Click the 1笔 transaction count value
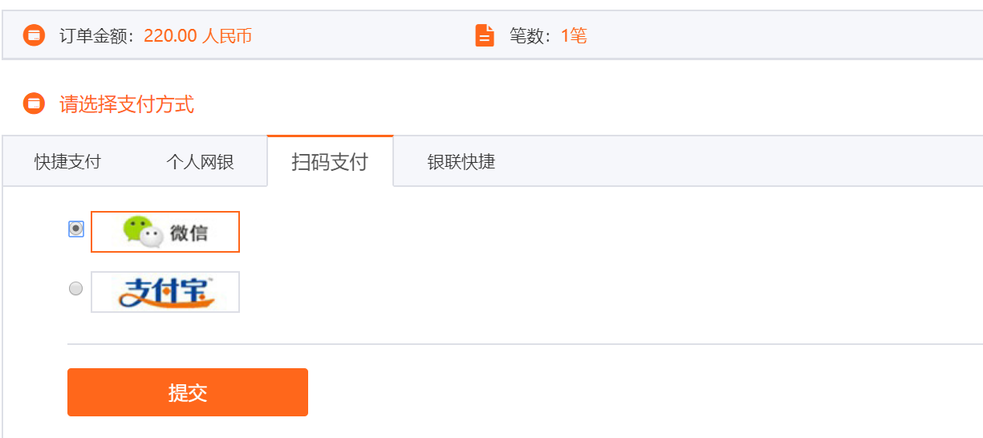 click(x=574, y=35)
